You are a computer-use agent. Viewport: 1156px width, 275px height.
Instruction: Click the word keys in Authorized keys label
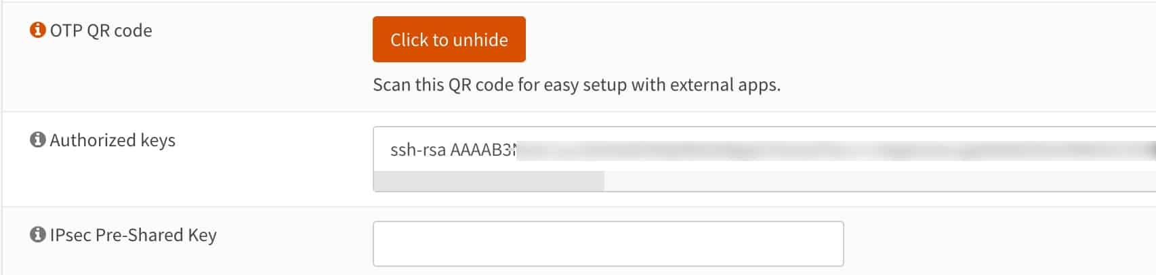[158, 140]
